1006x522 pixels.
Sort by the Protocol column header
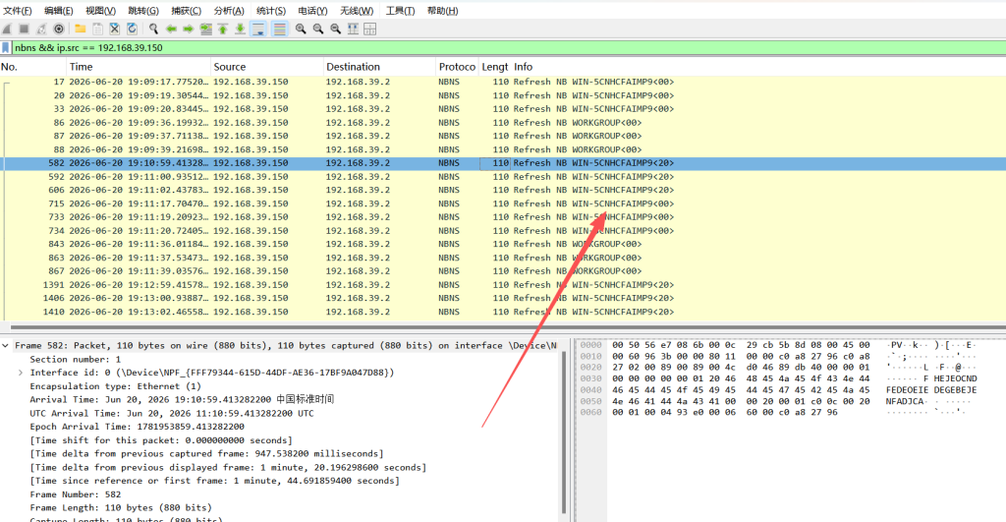pos(457,67)
